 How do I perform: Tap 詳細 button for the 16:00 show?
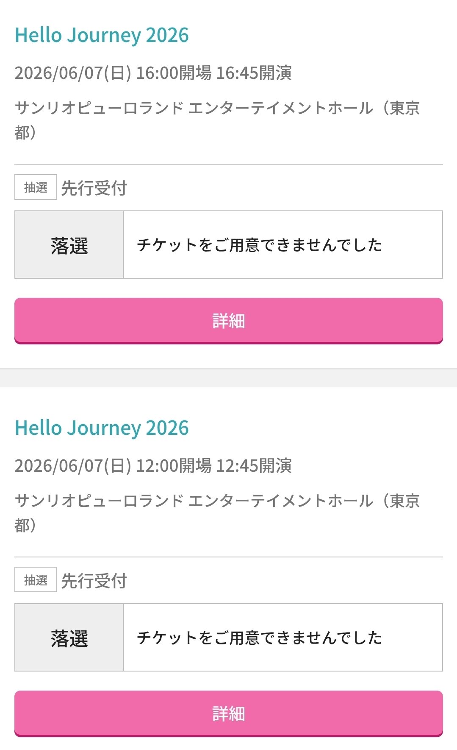(228, 321)
